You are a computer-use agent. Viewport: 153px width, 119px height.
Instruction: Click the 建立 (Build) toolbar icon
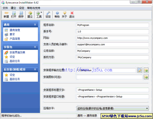tap(30, 15)
